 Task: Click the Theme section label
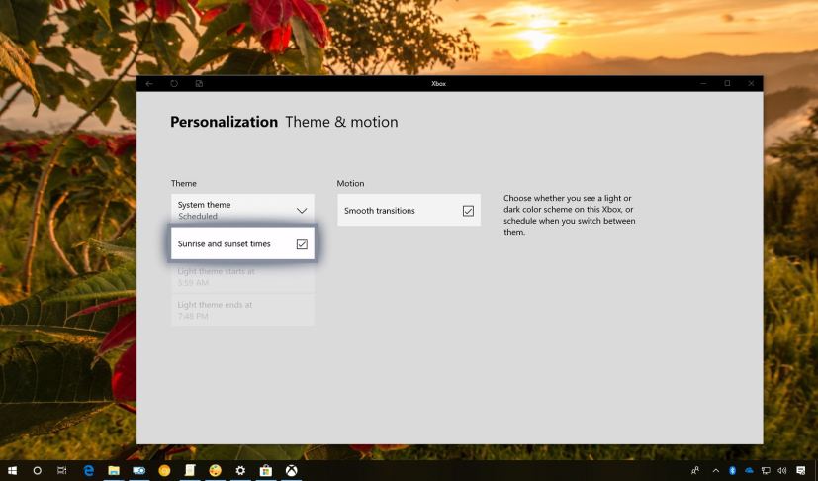tap(184, 183)
